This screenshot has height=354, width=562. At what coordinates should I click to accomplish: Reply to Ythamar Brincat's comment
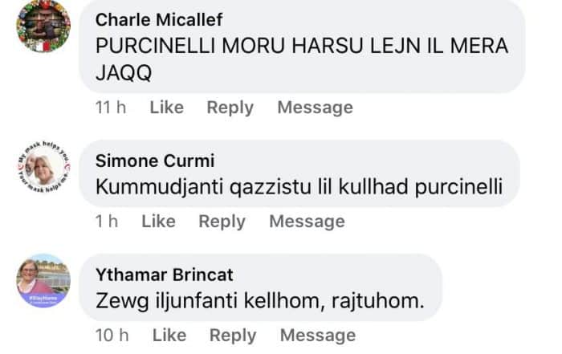(233, 336)
